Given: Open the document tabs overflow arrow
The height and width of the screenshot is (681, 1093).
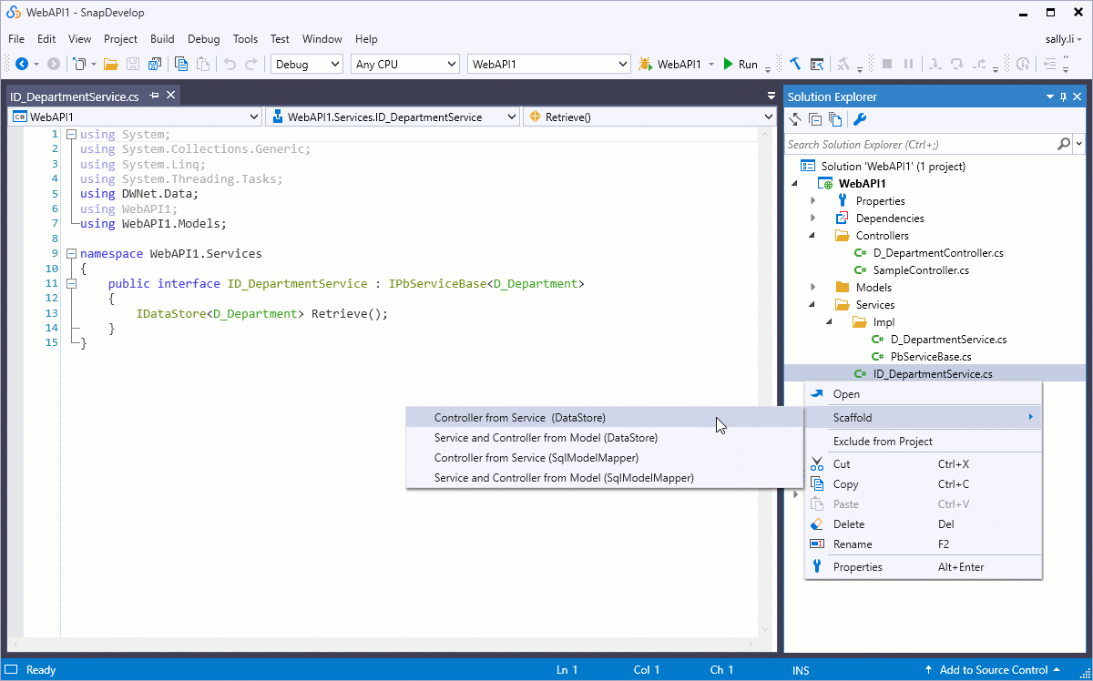Looking at the screenshot, I should tap(771, 95).
